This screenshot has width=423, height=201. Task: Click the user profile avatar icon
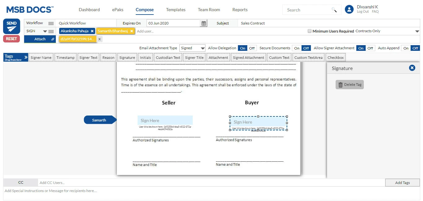tap(349, 9)
